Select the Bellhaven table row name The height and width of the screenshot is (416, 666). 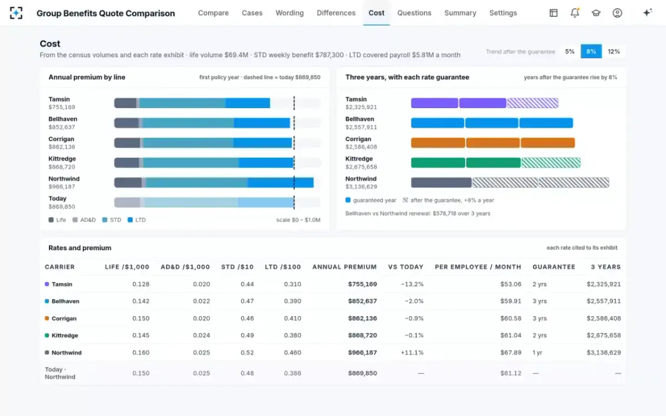point(65,301)
